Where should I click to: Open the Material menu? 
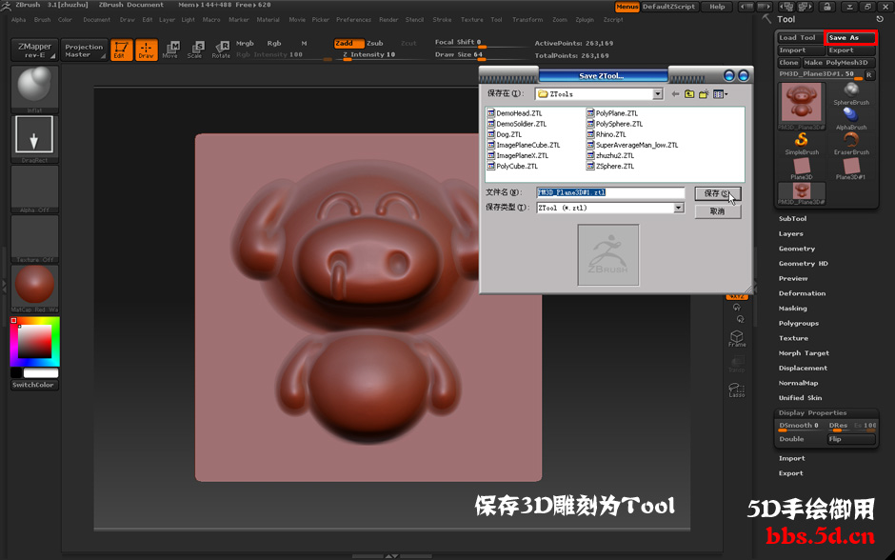click(268, 20)
